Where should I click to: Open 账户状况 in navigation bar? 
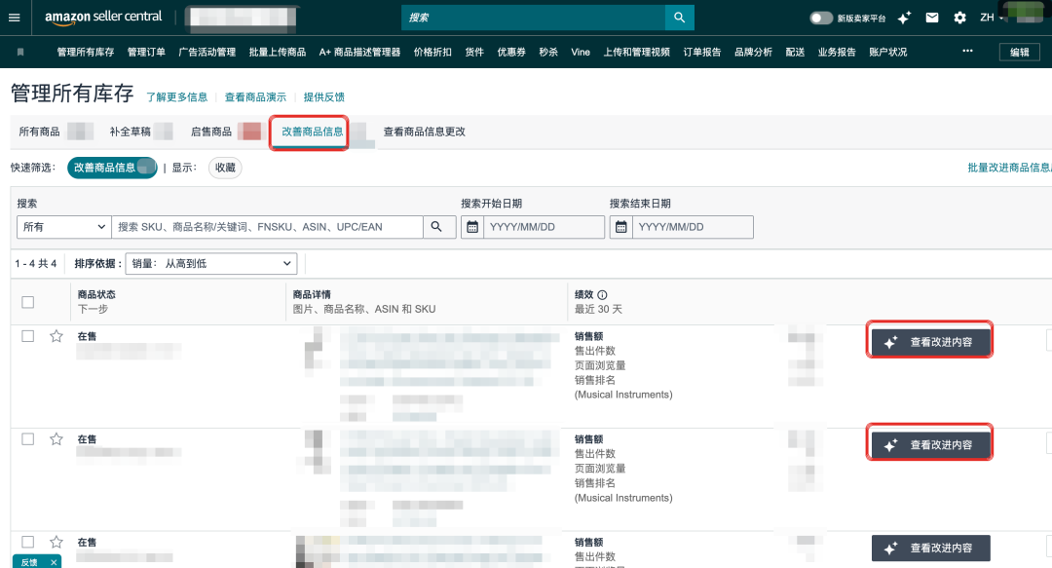tap(887, 53)
